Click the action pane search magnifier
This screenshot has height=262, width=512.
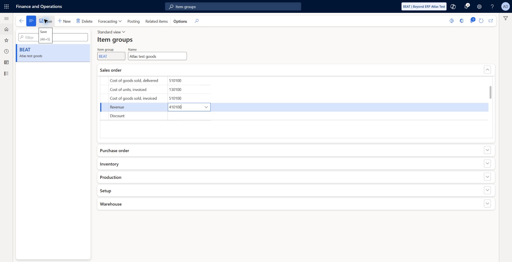(197, 21)
